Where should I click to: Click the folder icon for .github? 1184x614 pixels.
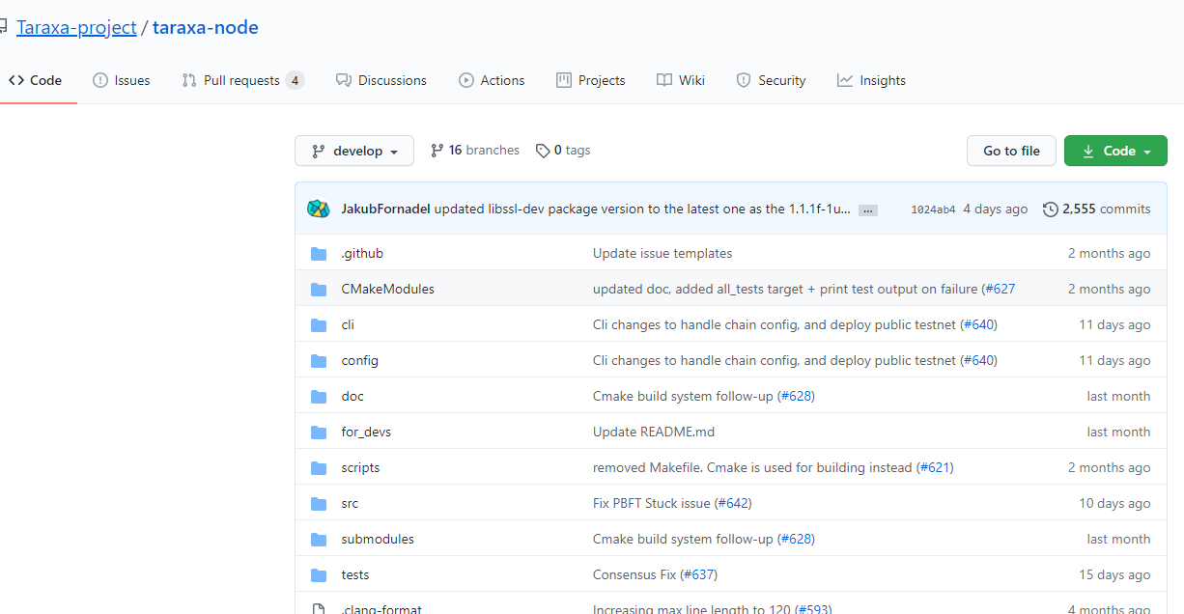pyautogui.click(x=319, y=253)
